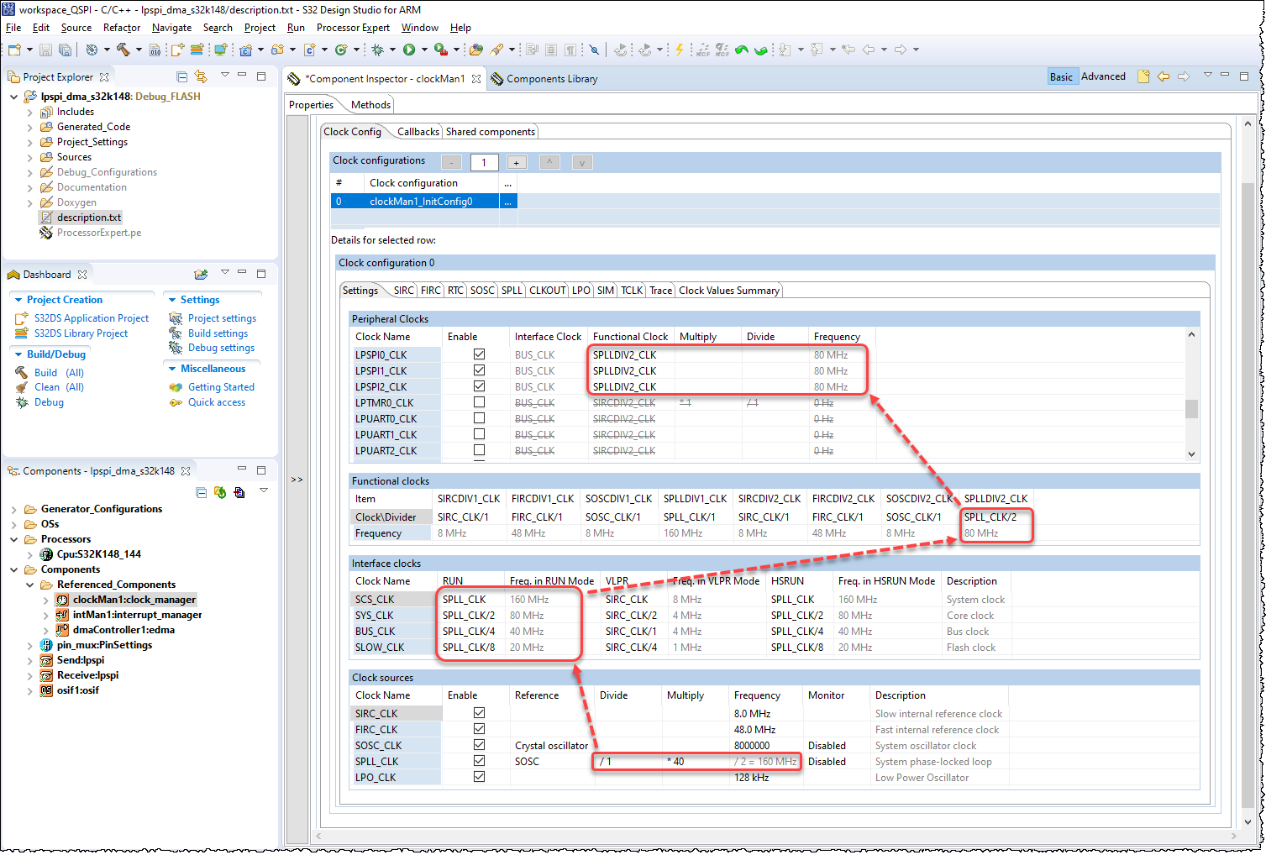
Task: Open the Callbacks tab in Component Inspector
Action: pos(418,131)
